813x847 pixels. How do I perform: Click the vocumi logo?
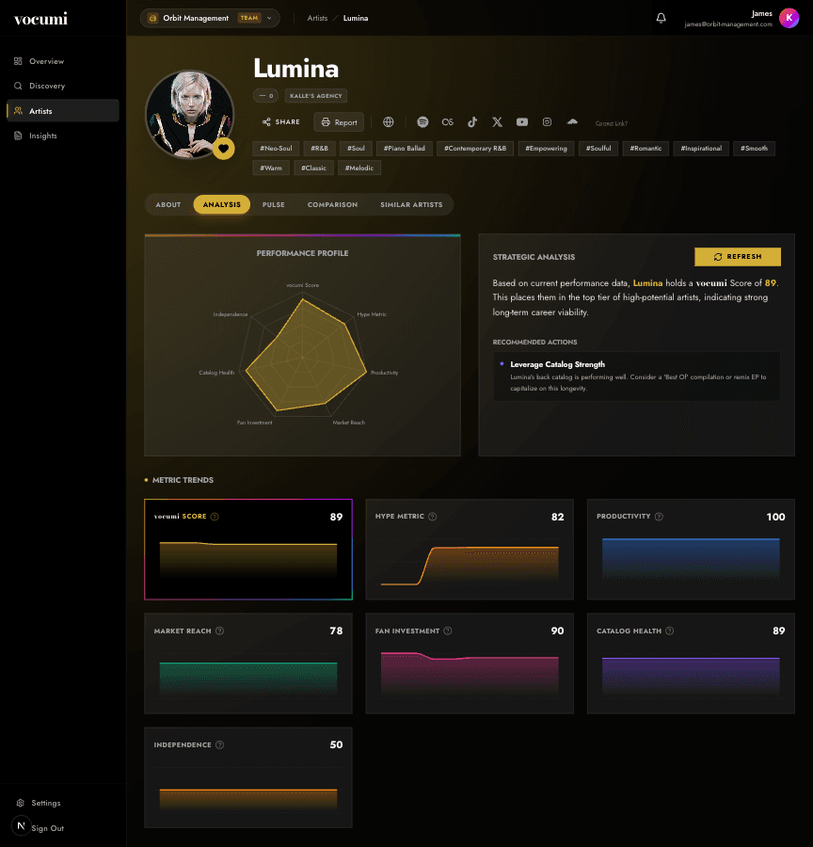tap(40, 19)
